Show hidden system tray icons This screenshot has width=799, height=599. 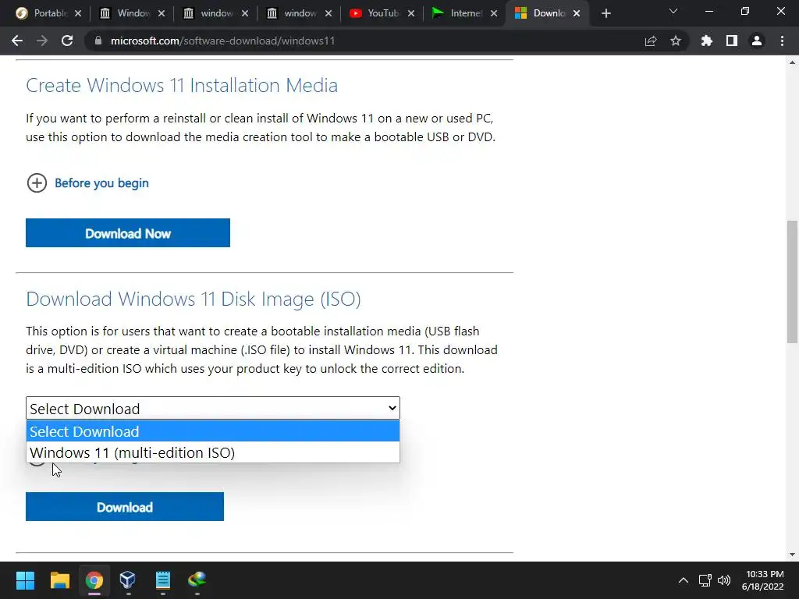click(684, 580)
